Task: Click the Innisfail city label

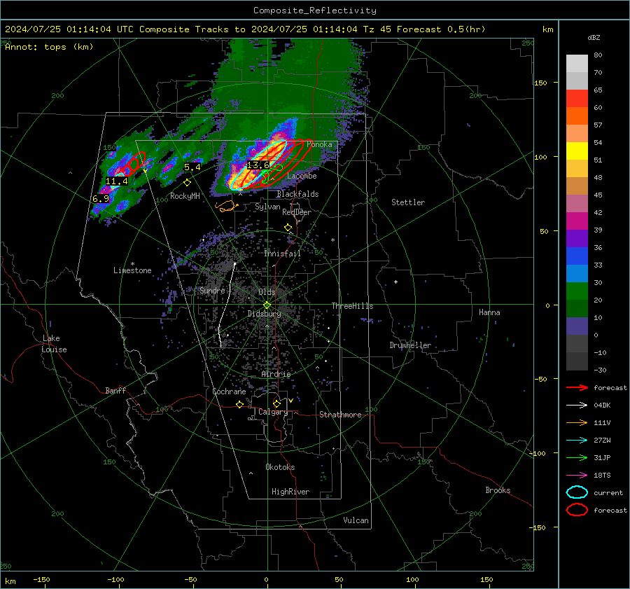Action: 282,254
